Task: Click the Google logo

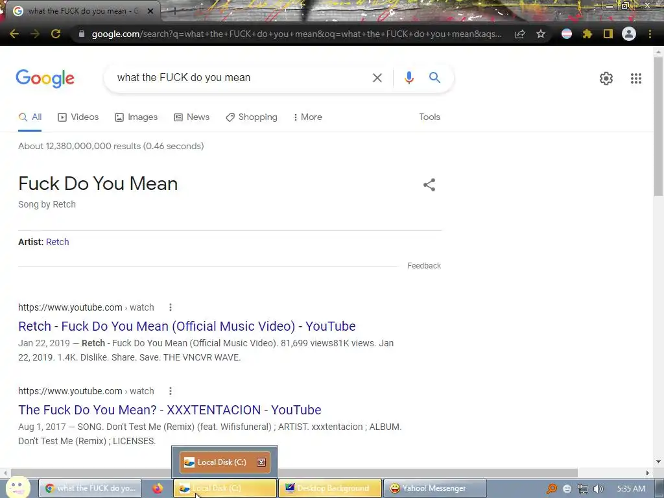Action: 45,78
